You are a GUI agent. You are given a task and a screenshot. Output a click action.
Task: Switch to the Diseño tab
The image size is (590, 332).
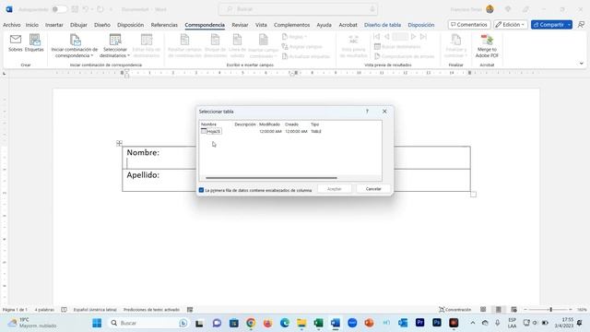102,25
